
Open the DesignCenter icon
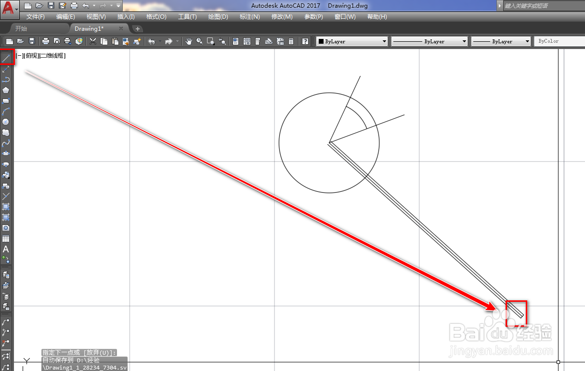tap(247, 41)
